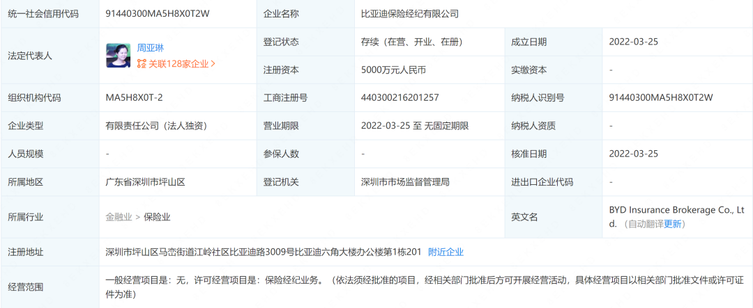753x308 pixels.
Task: Select the credit code 91440300MA5H8X0T2W
Action: point(158,14)
